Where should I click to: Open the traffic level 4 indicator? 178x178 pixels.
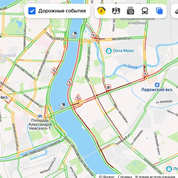(101, 11)
